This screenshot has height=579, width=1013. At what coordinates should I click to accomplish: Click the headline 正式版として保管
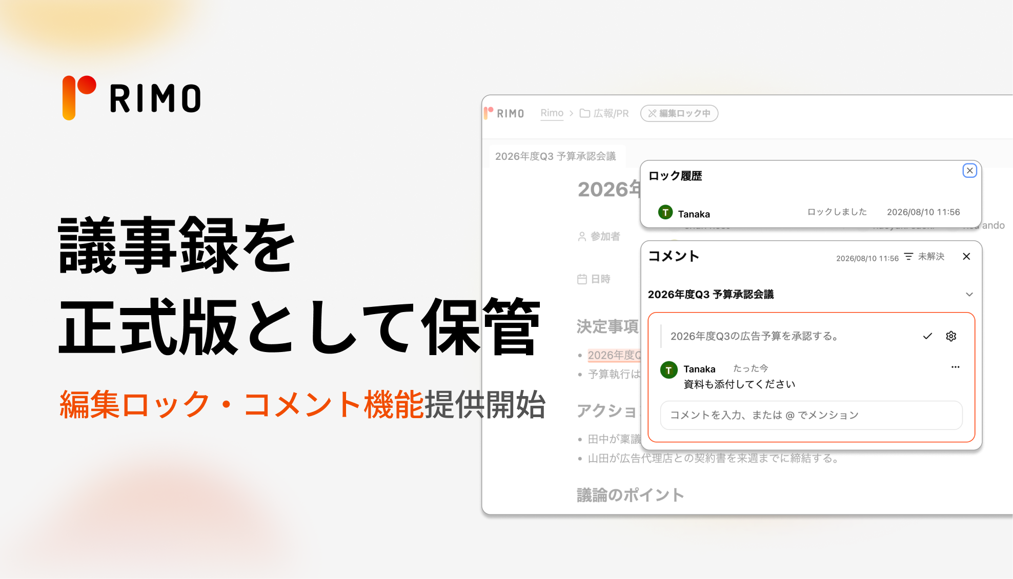299,326
